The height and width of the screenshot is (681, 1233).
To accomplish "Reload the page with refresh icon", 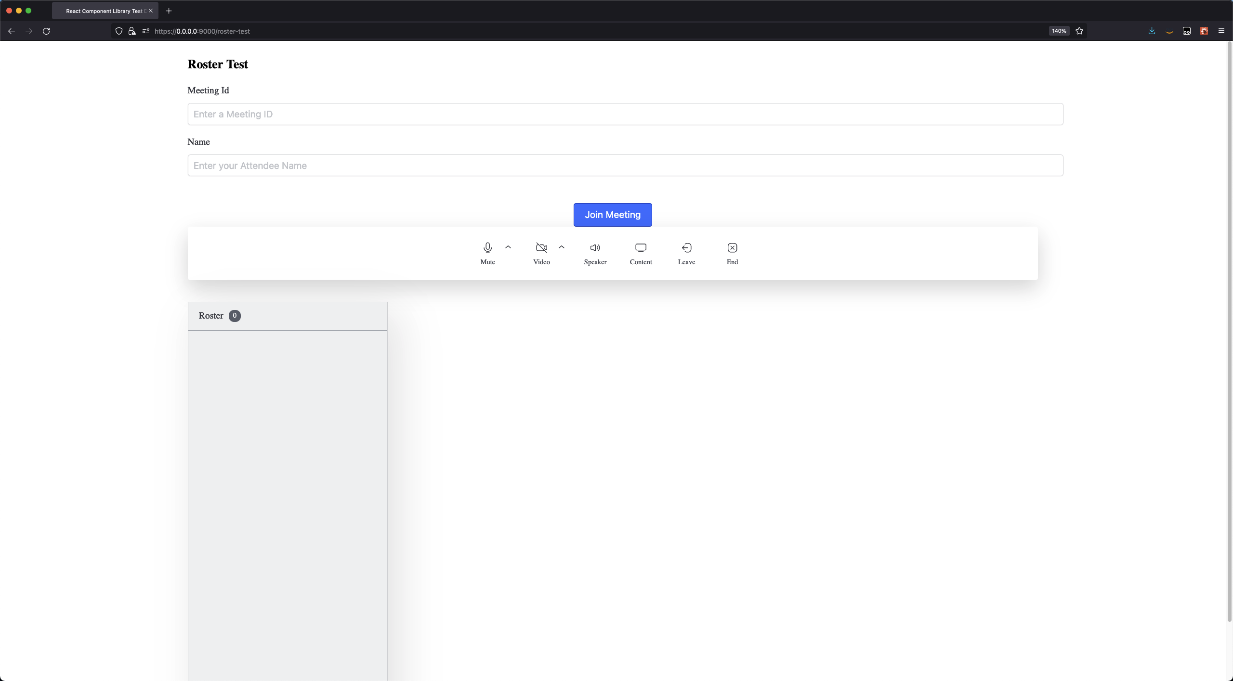I will click(46, 31).
